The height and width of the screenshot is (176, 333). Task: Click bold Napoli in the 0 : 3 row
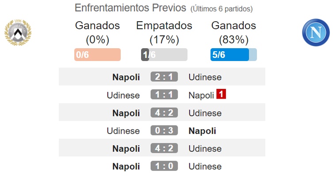pyautogui.click(x=202, y=131)
